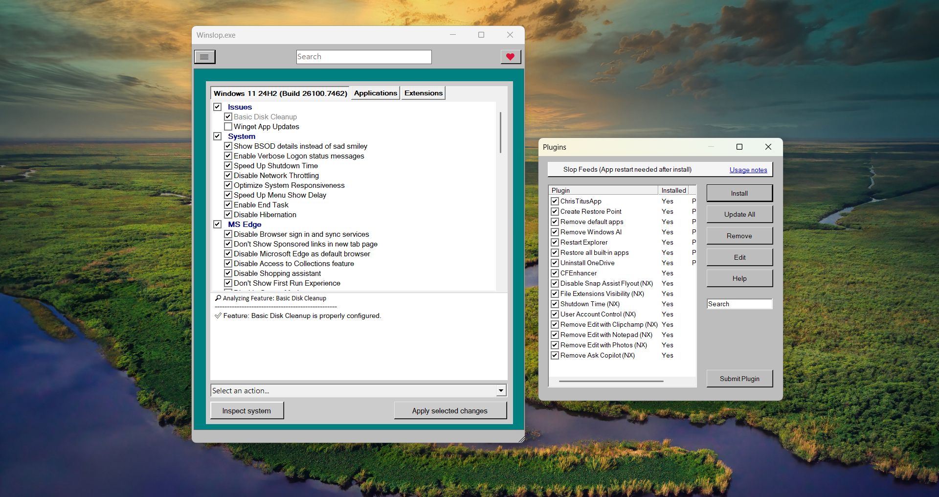The image size is (939, 497).
Task: Click Update All for plugins
Action: click(x=739, y=214)
